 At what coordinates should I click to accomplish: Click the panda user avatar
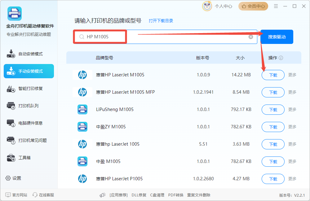pos(207,6)
